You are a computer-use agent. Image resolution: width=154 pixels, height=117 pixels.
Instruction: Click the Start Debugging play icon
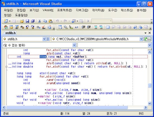(88, 21)
